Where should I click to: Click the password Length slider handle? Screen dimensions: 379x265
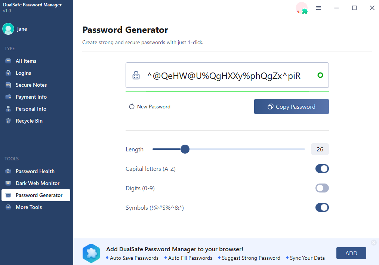185,150
